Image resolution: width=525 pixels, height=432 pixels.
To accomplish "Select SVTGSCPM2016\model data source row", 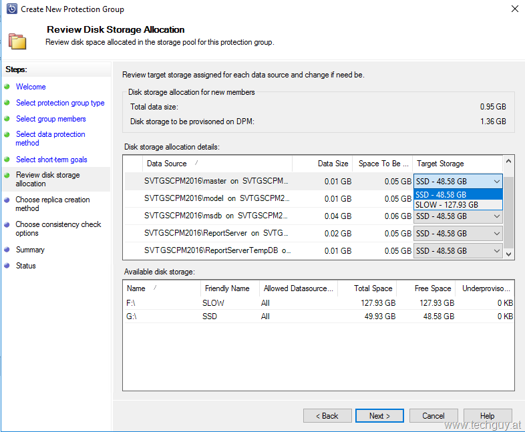I will coord(269,199).
